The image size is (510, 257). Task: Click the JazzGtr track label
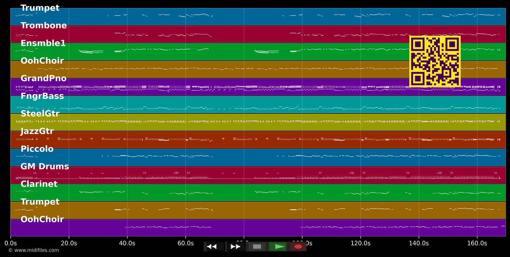coord(37,131)
